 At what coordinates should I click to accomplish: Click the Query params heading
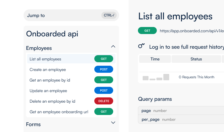coord(155,99)
